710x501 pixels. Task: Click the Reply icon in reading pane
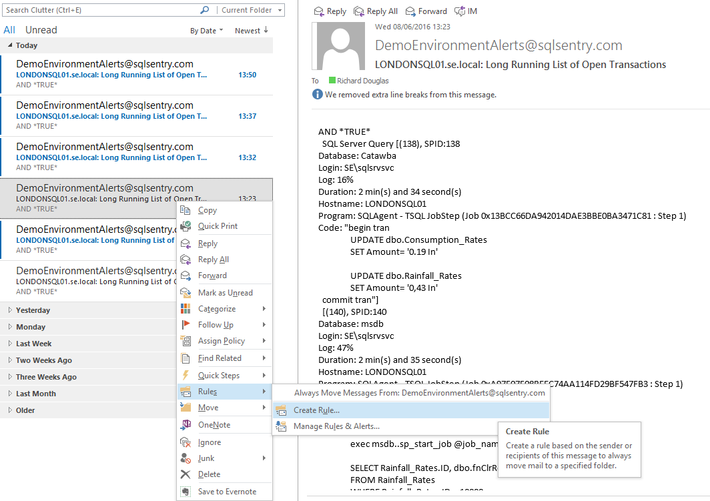coord(319,11)
